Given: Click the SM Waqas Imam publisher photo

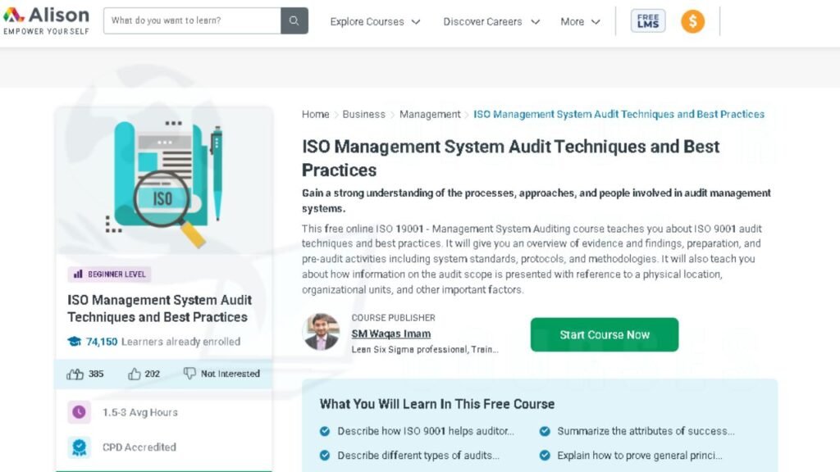Looking at the screenshot, I should pyautogui.click(x=321, y=332).
